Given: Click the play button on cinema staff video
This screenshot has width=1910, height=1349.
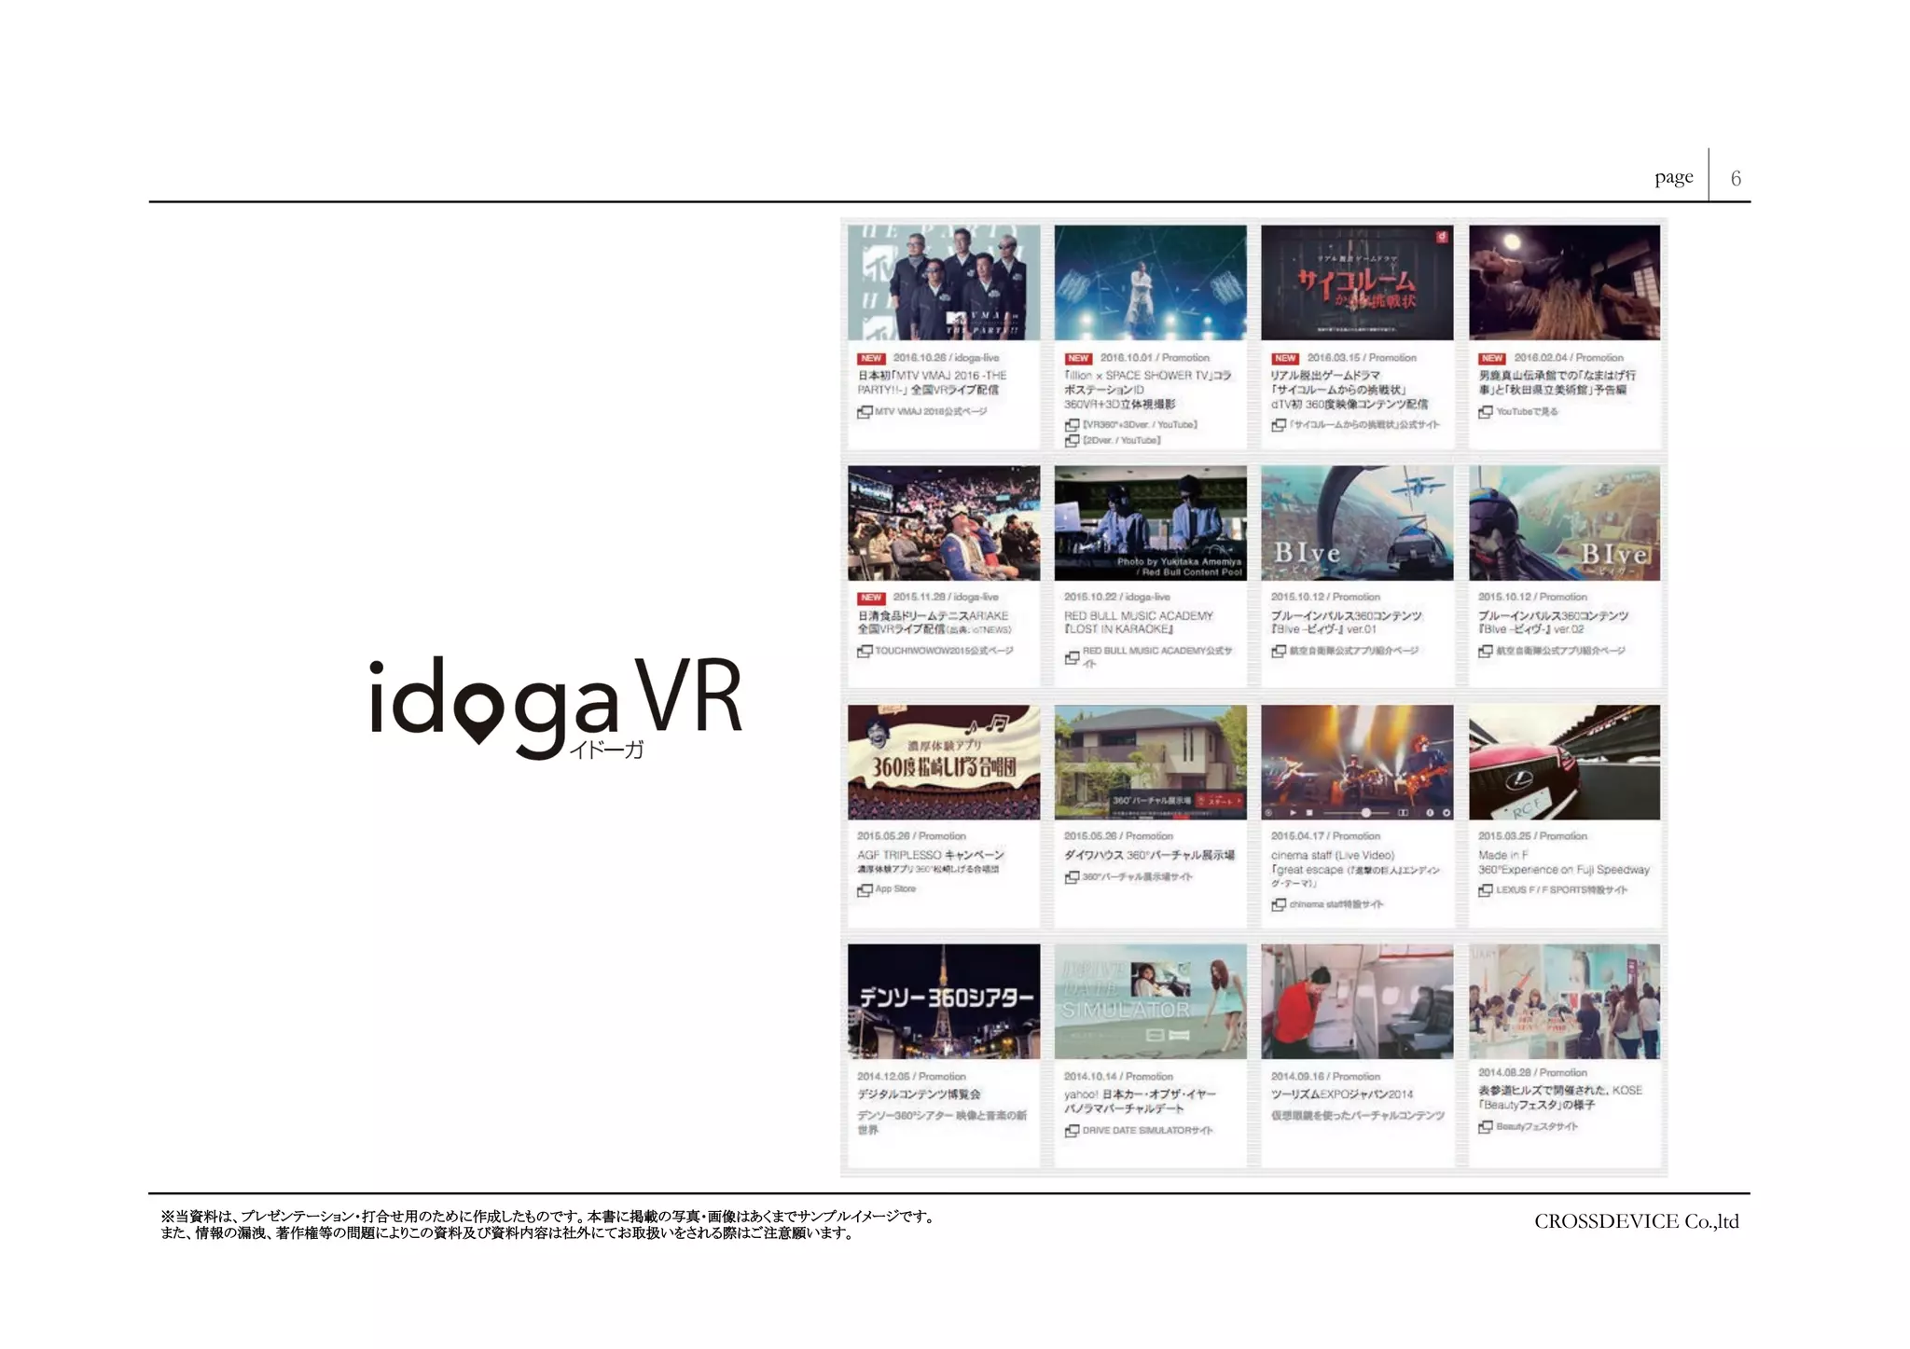Looking at the screenshot, I should click(x=1294, y=813).
